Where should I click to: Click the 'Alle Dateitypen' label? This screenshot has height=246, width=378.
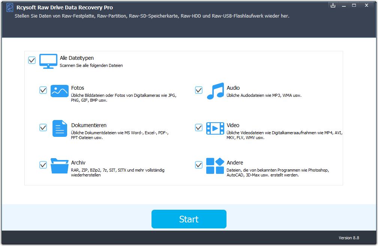tap(76, 58)
